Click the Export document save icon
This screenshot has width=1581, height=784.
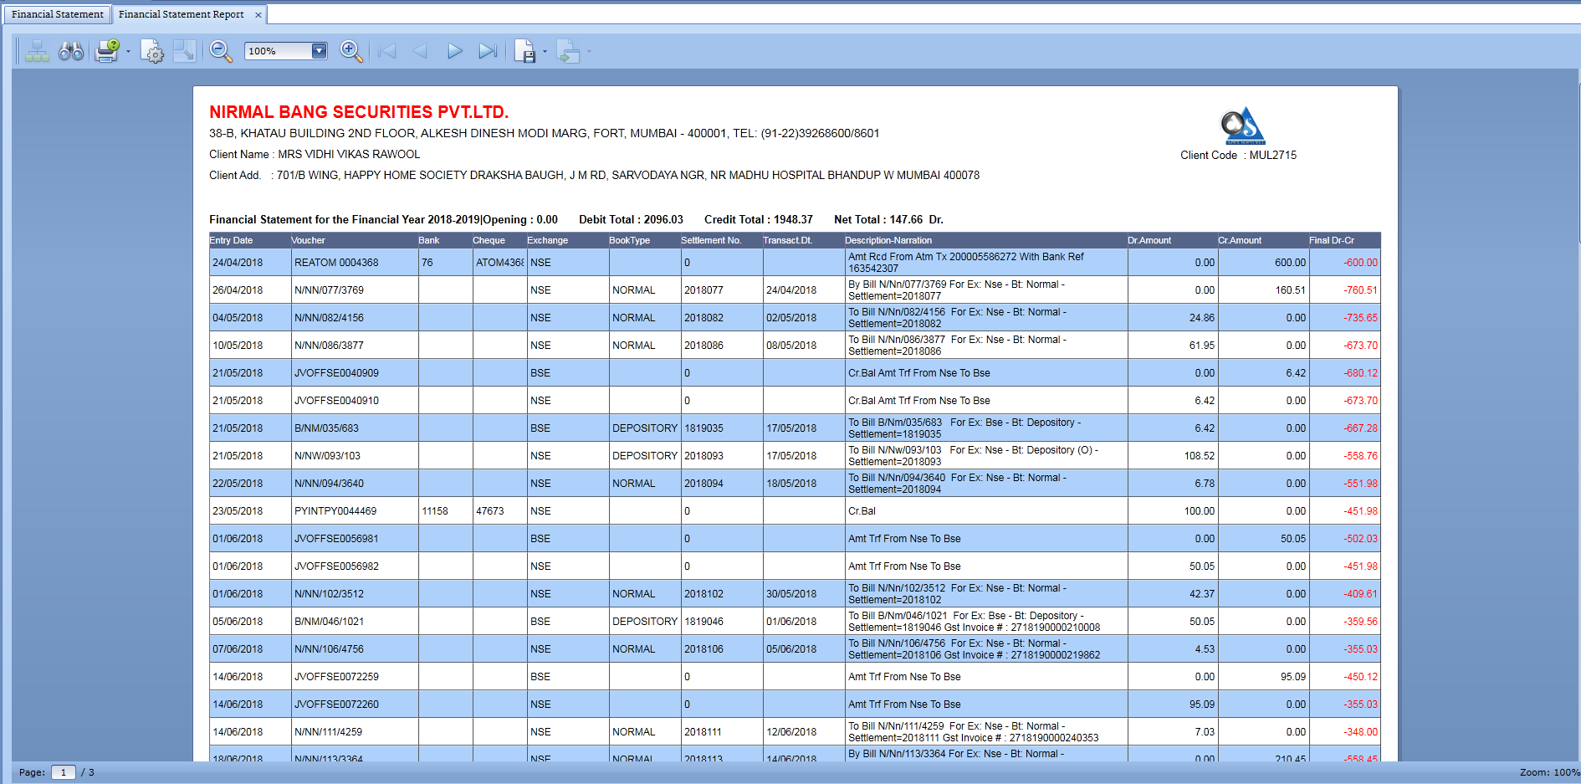pos(524,52)
